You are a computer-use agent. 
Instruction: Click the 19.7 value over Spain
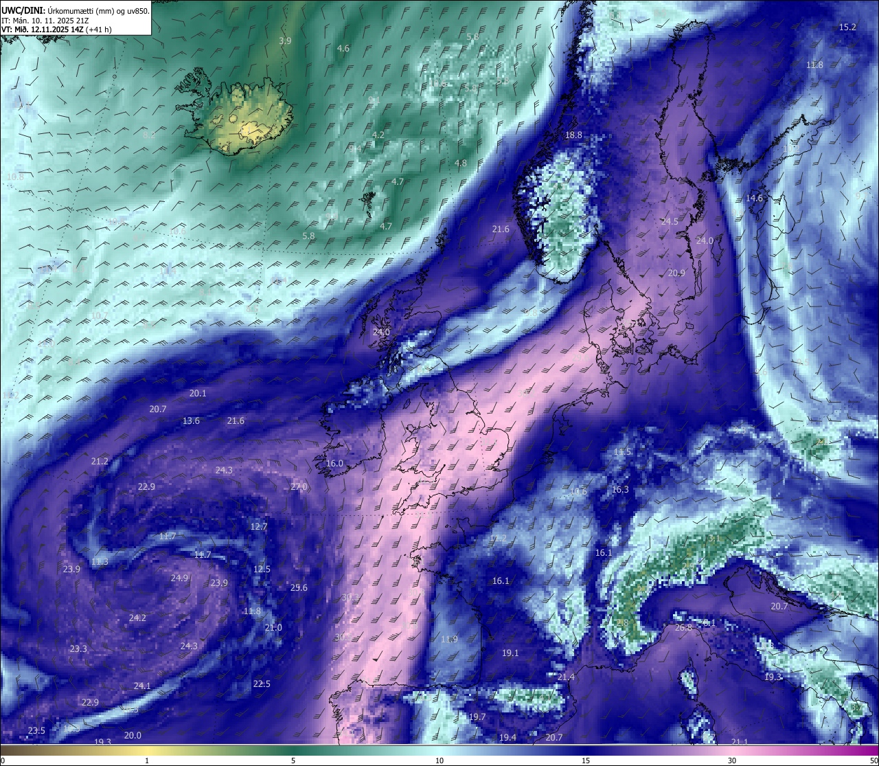477,717
